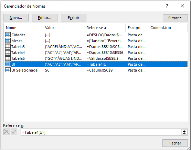The image size is (191, 150).
Task: Confirm the reference edit with the checkmark icon
Action: pos(14,132)
